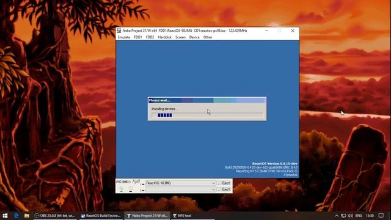Click the gray CD drive indicator icon
The width and height of the screenshot is (391, 220).
point(130,189)
